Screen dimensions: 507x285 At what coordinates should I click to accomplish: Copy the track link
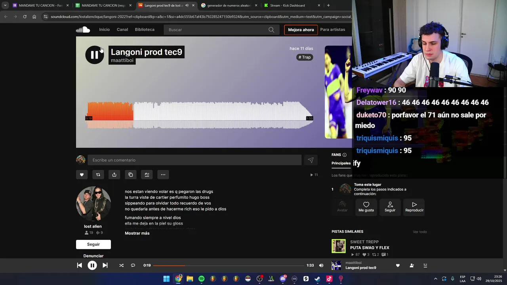130,175
